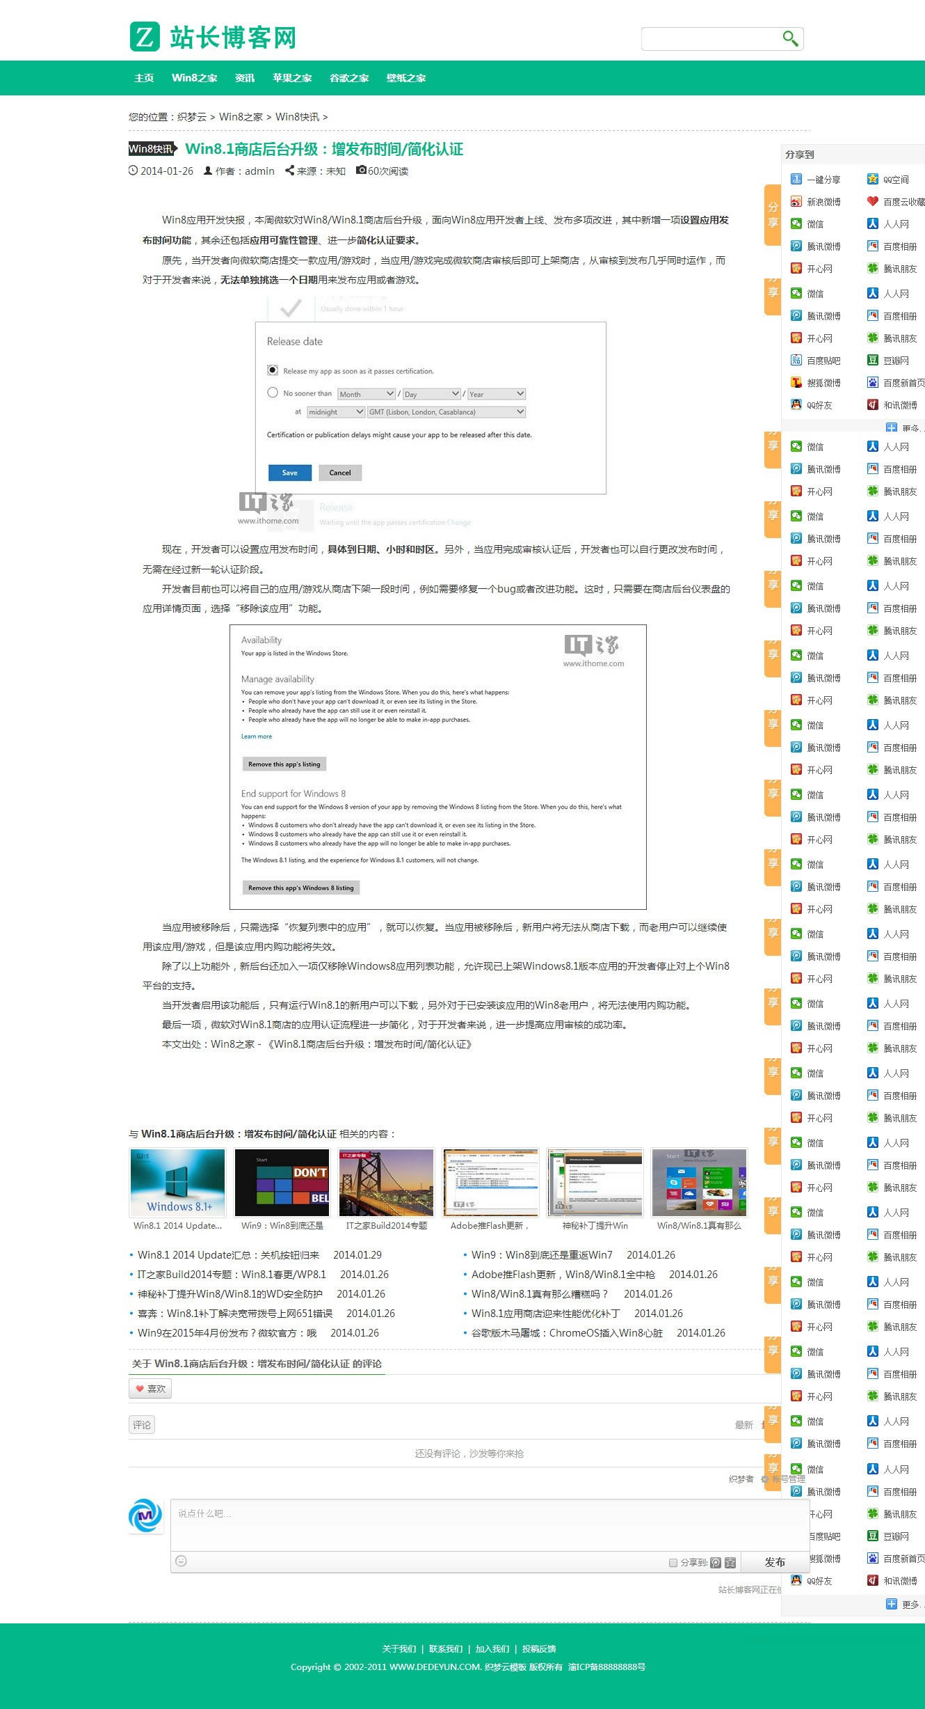Open the GMT (Lisbon, London, Casablanca) dropdown
This screenshot has width=925, height=1709.
(447, 412)
